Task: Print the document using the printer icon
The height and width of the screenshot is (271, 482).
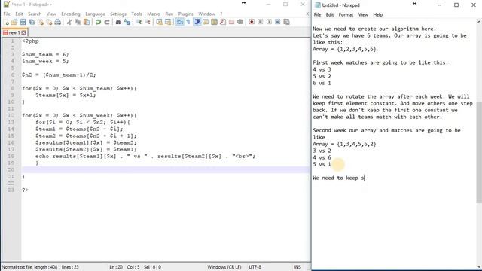Action: [x=57, y=22]
